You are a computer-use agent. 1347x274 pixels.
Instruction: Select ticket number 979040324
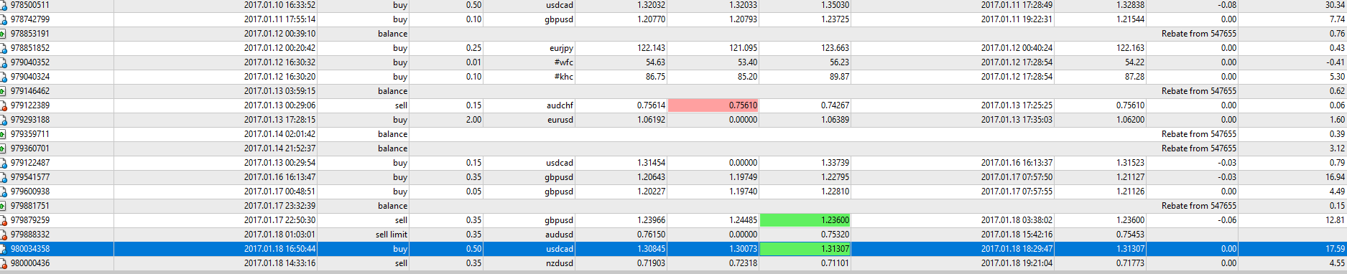30,77
